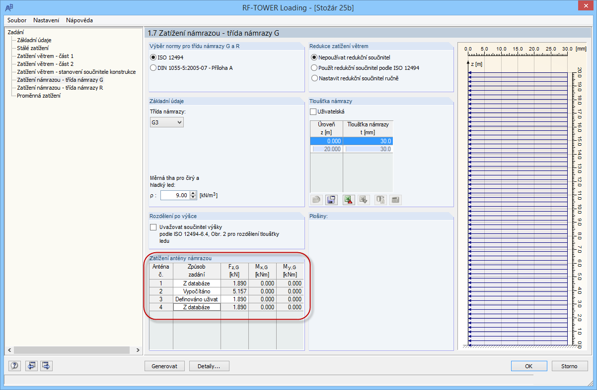Go to the previous input window
Screen dimensions: 597x390
[32, 366]
